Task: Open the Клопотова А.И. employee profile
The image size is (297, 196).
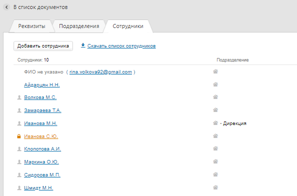Action: point(42,149)
